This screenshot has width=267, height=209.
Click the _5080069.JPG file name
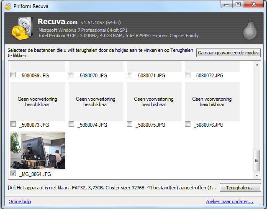pos(34,76)
